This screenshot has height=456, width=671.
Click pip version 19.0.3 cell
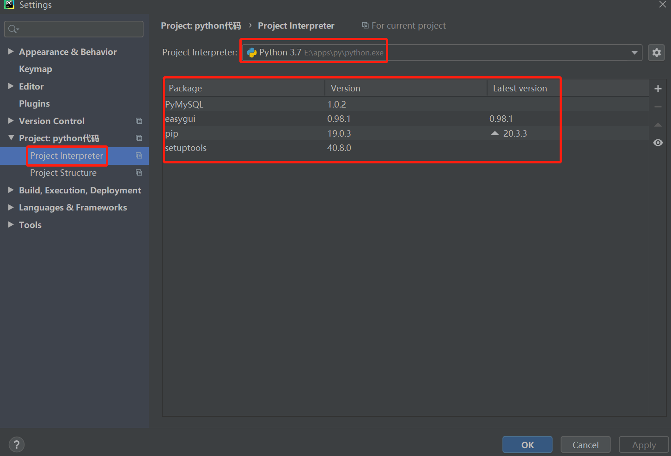coord(339,133)
